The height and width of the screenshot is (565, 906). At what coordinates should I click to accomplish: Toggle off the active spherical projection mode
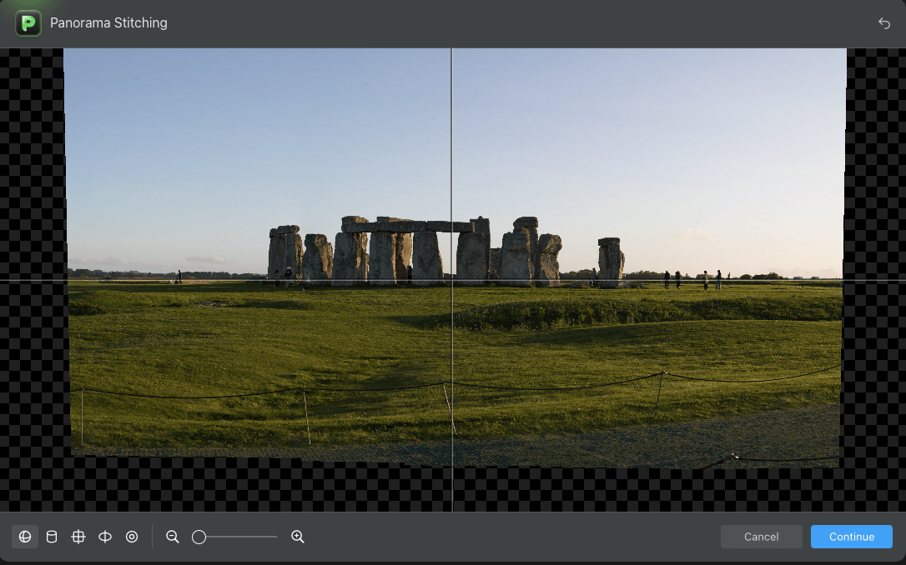24,537
